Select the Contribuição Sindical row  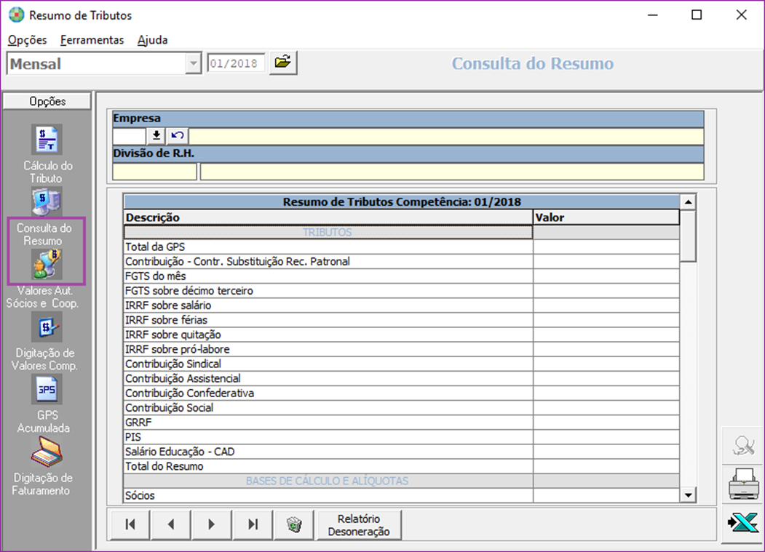coord(401,364)
